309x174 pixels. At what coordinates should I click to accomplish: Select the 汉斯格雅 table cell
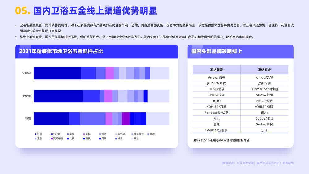tap(264, 83)
